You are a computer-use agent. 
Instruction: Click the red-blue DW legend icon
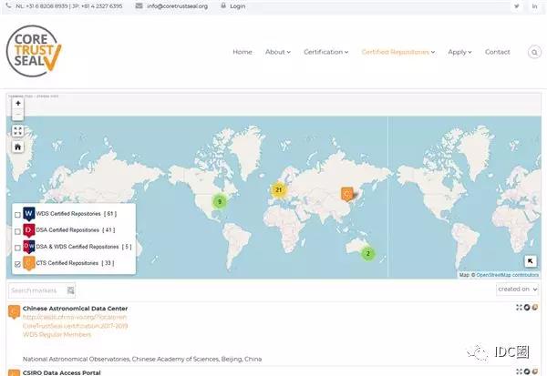pos(29,247)
